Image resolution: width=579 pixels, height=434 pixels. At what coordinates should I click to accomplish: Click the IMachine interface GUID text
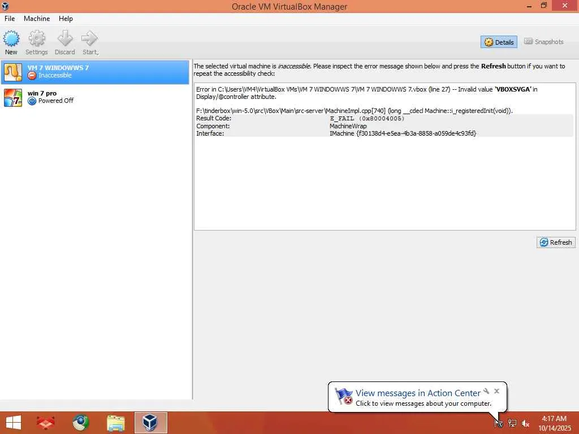tap(403, 133)
